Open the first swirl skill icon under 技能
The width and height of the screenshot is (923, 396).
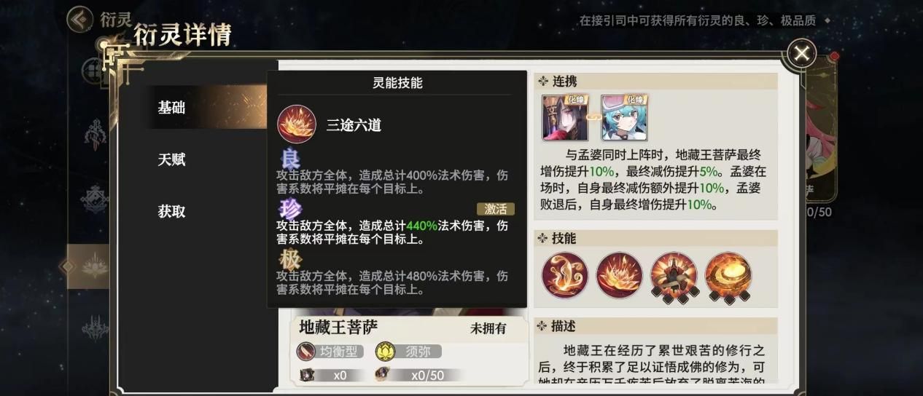tap(565, 275)
